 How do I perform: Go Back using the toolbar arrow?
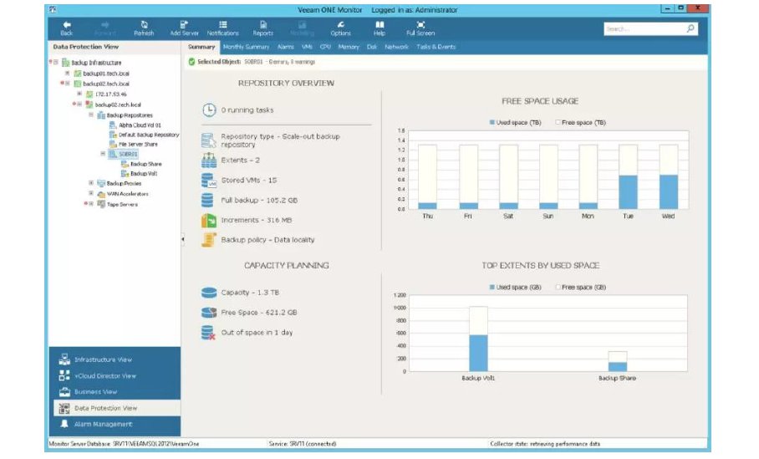67,28
